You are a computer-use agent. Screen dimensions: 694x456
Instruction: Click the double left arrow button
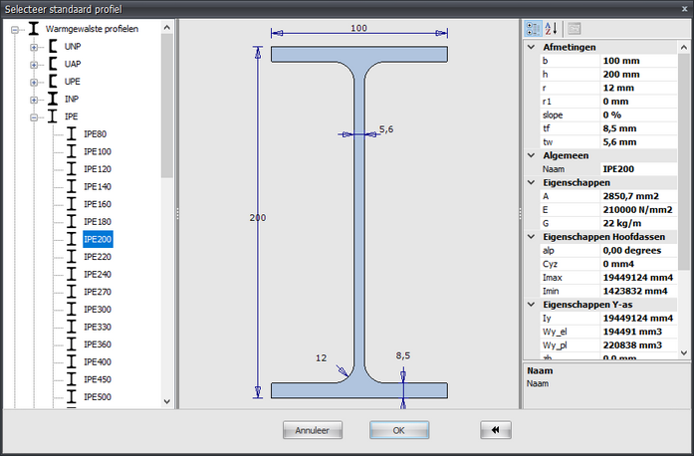pos(496,430)
